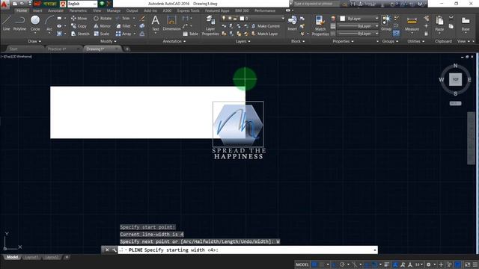The image size is (479, 269).
Task: Select the Line tool
Action: (7, 23)
